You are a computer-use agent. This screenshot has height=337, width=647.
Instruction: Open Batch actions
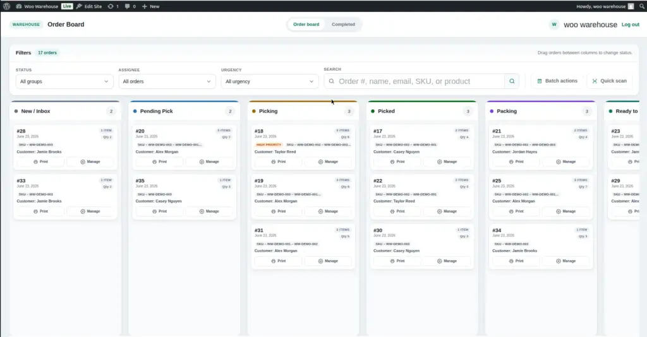557,81
